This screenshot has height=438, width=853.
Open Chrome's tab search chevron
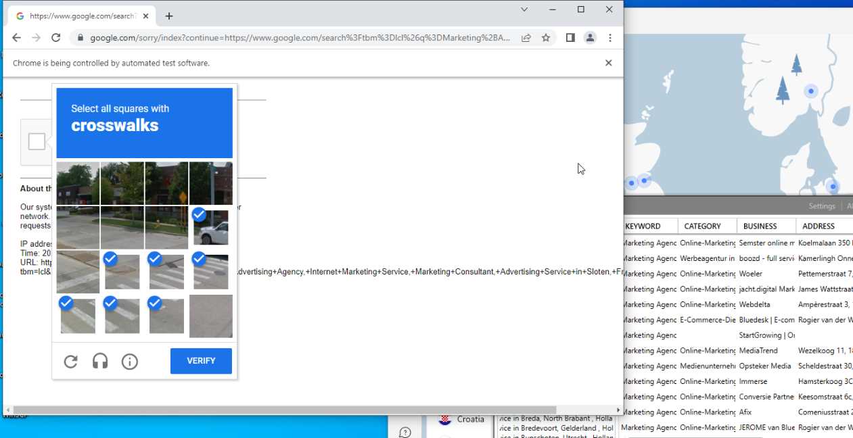point(524,9)
